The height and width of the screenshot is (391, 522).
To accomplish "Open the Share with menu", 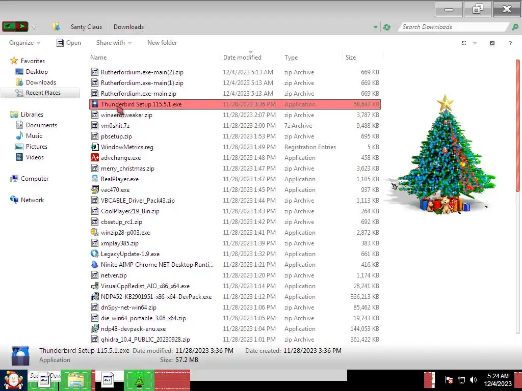I will coord(114,43).
